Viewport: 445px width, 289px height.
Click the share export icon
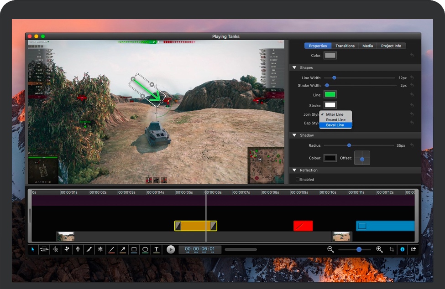414,249
